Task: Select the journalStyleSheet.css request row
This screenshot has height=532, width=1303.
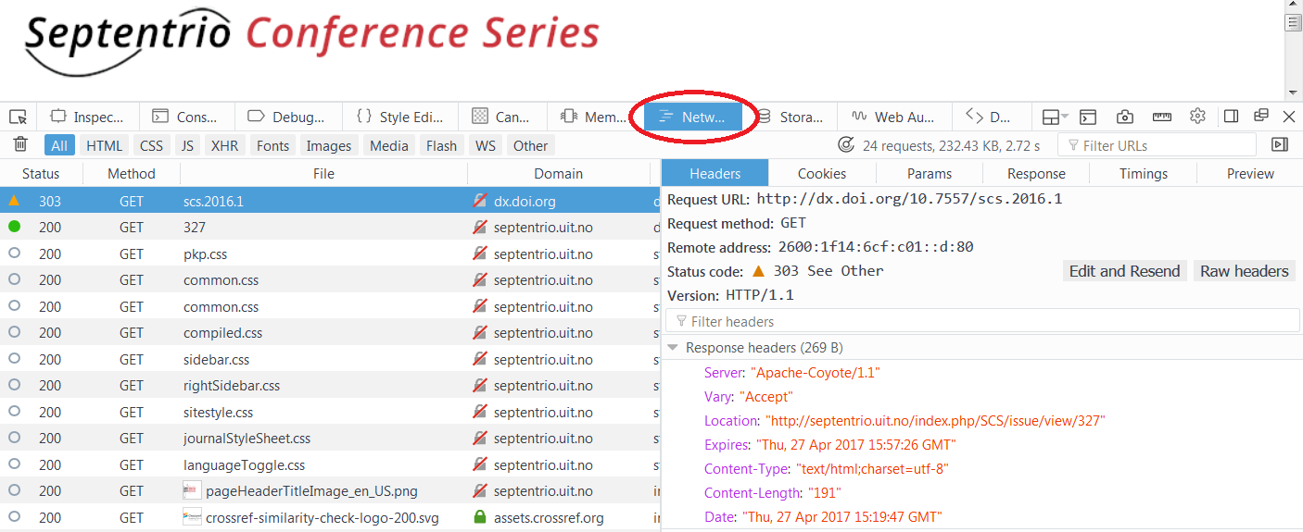Action: tap(330, 438)
